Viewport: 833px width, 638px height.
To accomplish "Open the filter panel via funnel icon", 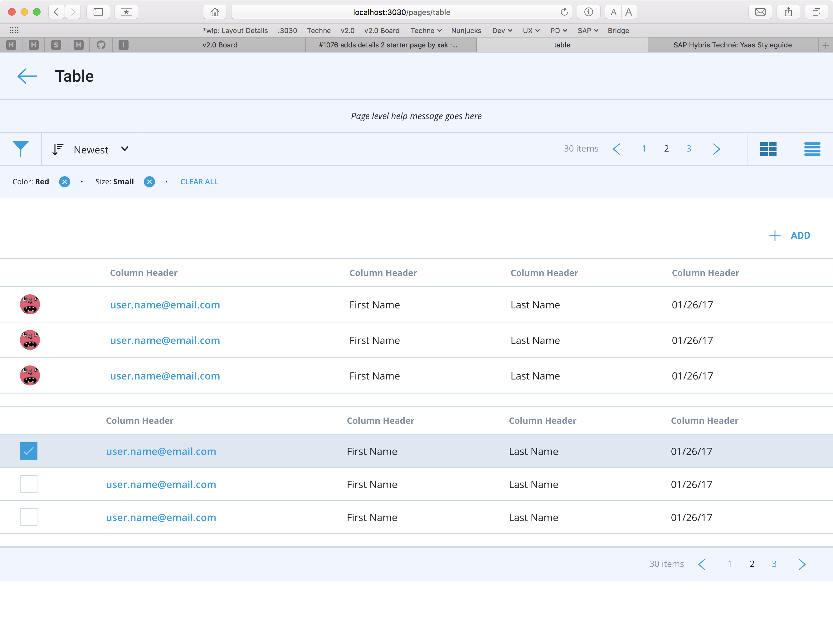I will click(x=21, y=148).
